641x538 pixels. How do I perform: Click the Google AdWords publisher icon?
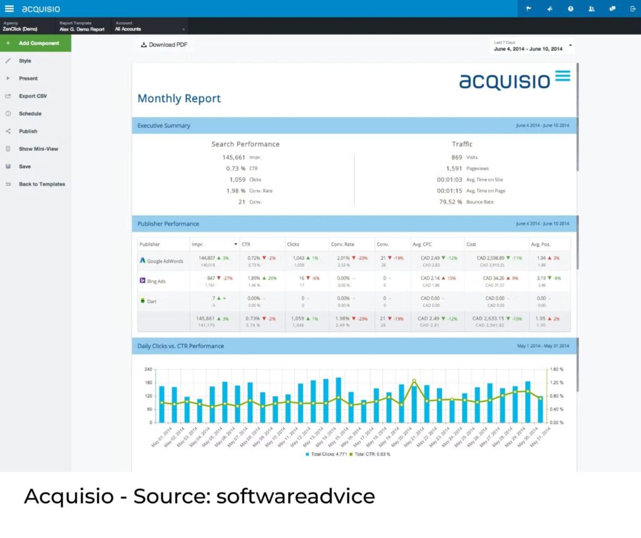coord(143,260)
